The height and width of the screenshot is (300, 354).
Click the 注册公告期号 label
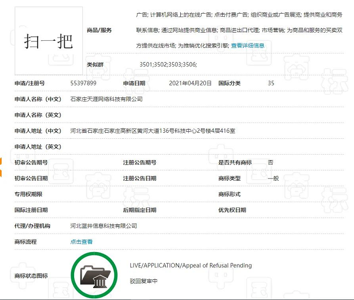click(x=139, y=163)
